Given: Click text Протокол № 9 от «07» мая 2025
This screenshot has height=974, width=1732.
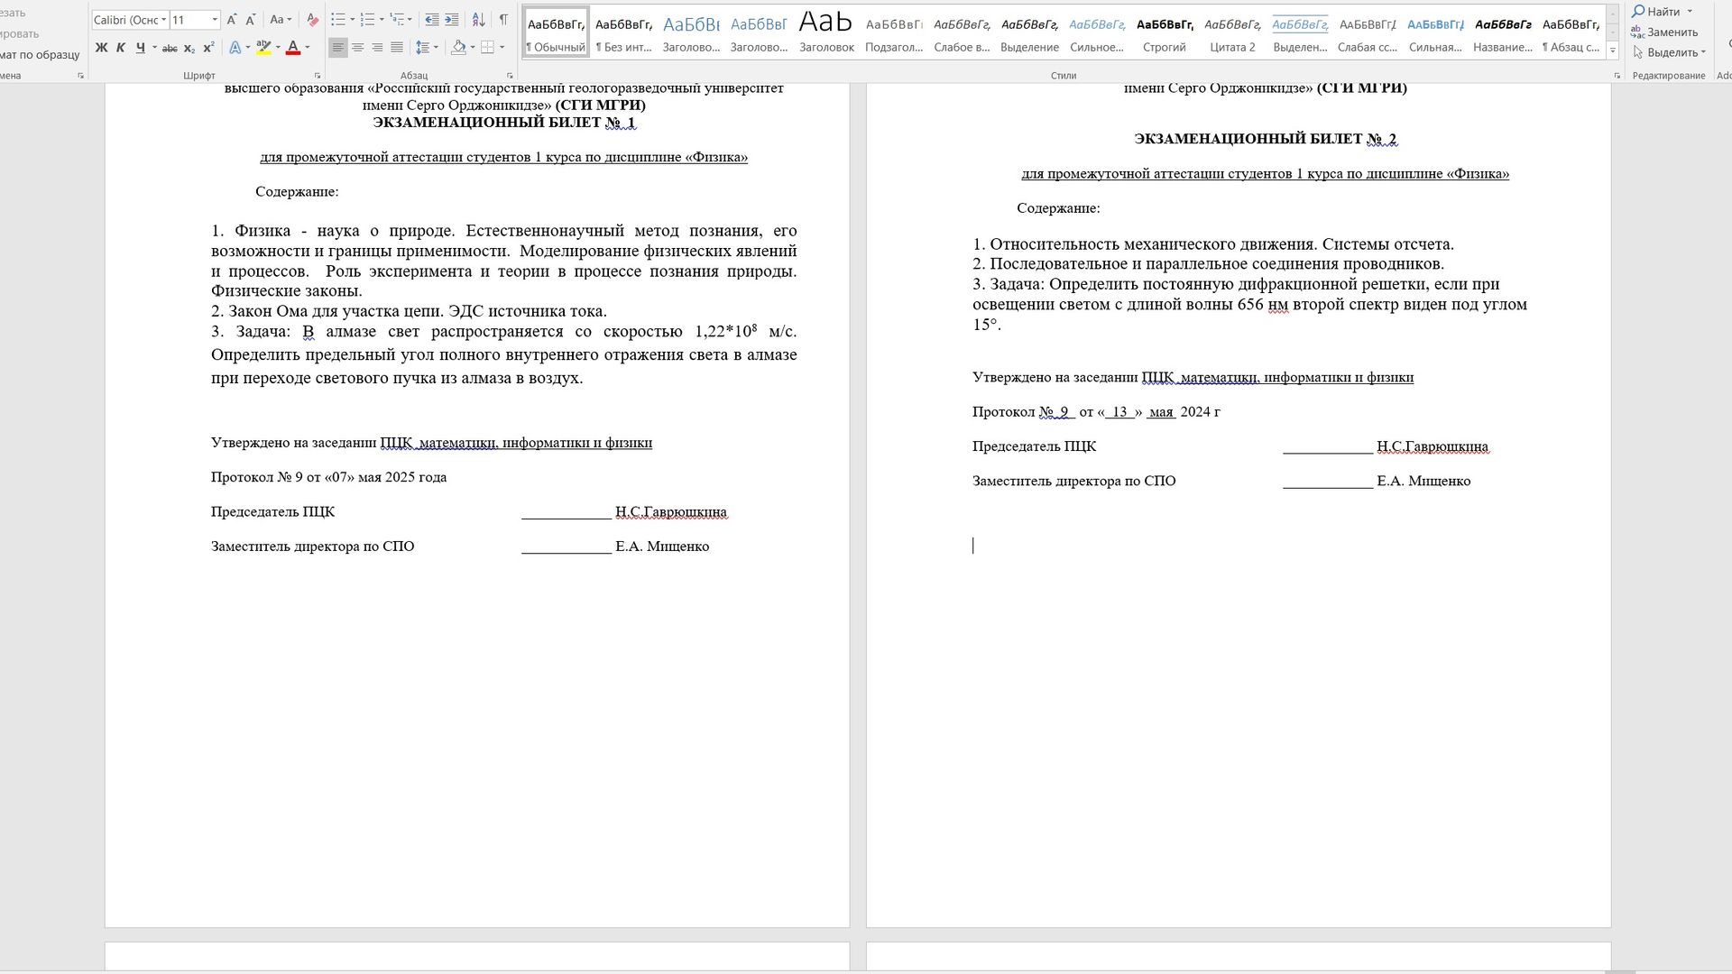Looking at the screenshot, I should pyautogui.click(x=329, y=477).
